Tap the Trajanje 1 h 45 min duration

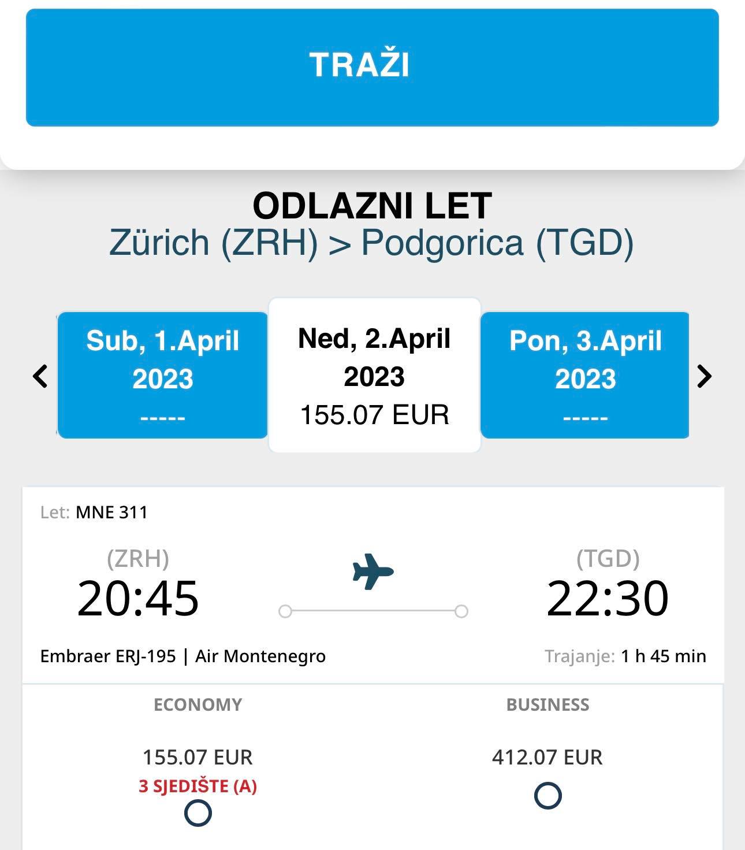(x=625, y=656)
